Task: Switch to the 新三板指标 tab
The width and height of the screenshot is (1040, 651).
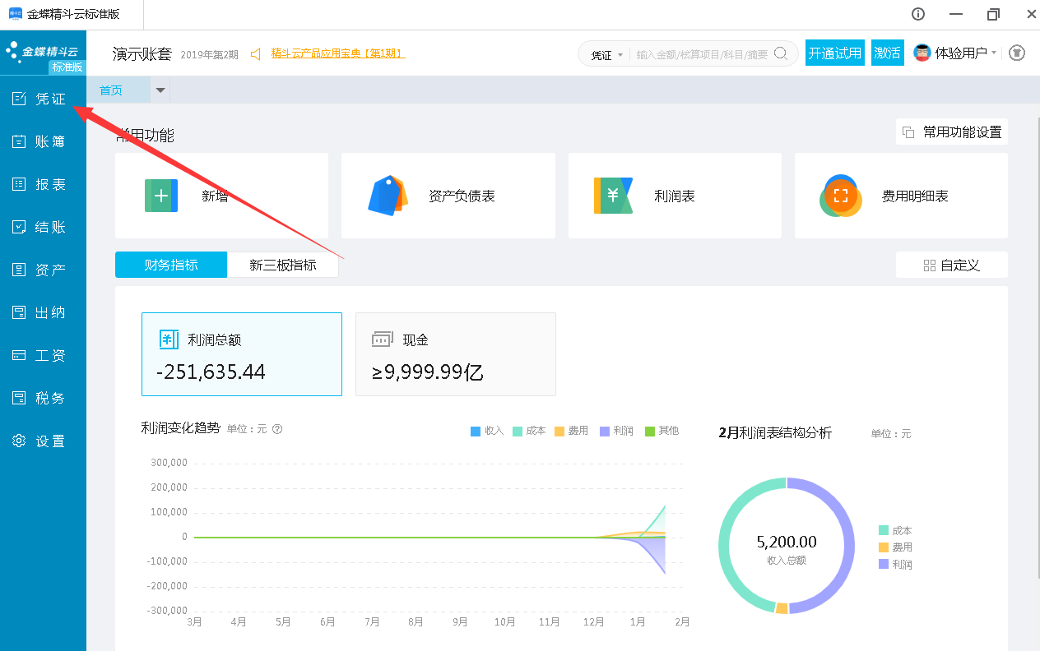Action: [283, 264]
